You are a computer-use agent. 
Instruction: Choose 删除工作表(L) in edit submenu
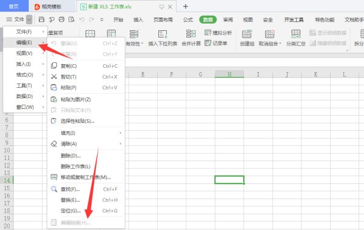(x=86, y=166)
